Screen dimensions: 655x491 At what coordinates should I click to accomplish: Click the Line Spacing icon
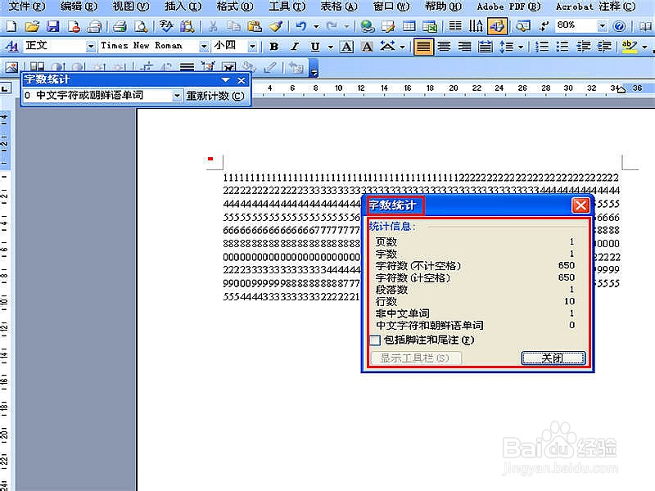506,47
